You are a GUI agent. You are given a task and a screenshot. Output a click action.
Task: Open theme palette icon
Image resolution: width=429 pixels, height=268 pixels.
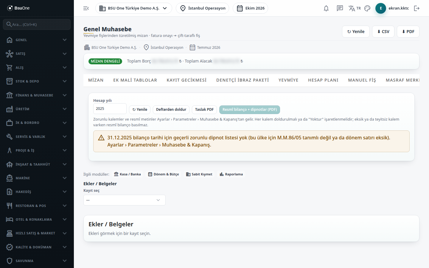pyautogui.click(x=367, y=8)
